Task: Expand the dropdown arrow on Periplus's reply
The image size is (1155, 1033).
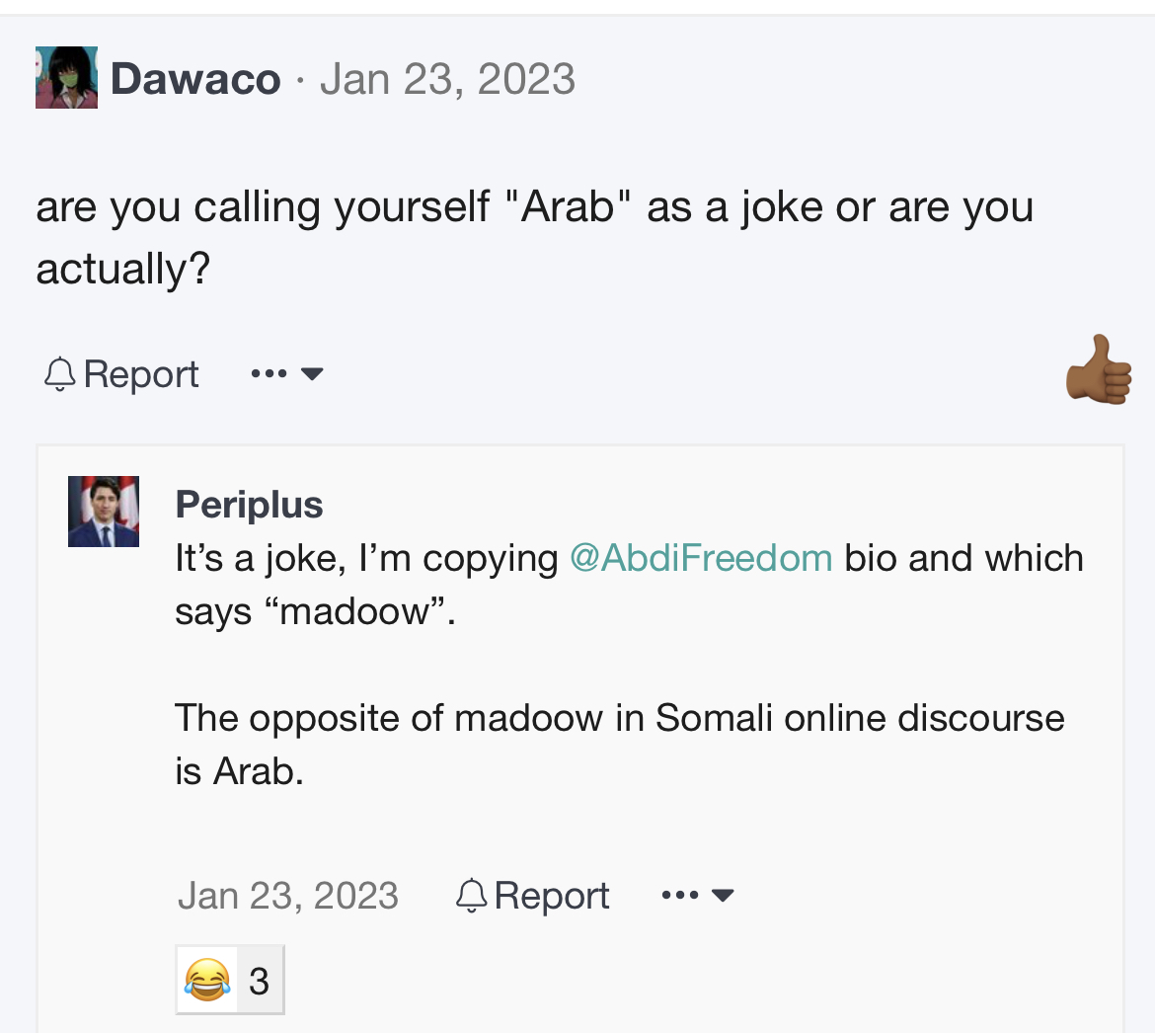Action: [723, 896]
